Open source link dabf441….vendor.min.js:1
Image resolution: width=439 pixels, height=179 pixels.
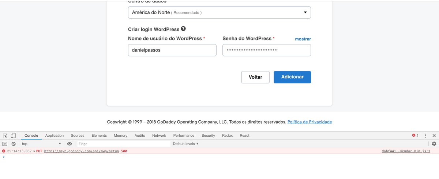[x=406, y=151]
